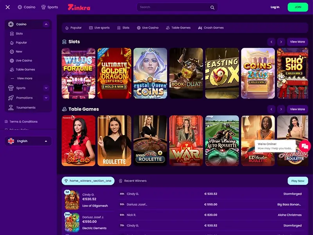Select Live Casino in the sidebar

tap(24, 61)
